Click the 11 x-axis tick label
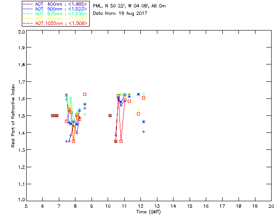This screenshot has height=223, width=279. pos(124,206)
